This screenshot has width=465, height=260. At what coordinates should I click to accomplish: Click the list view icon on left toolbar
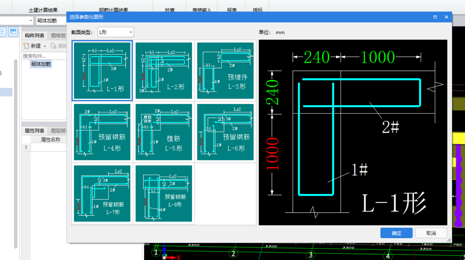point(3,31)
